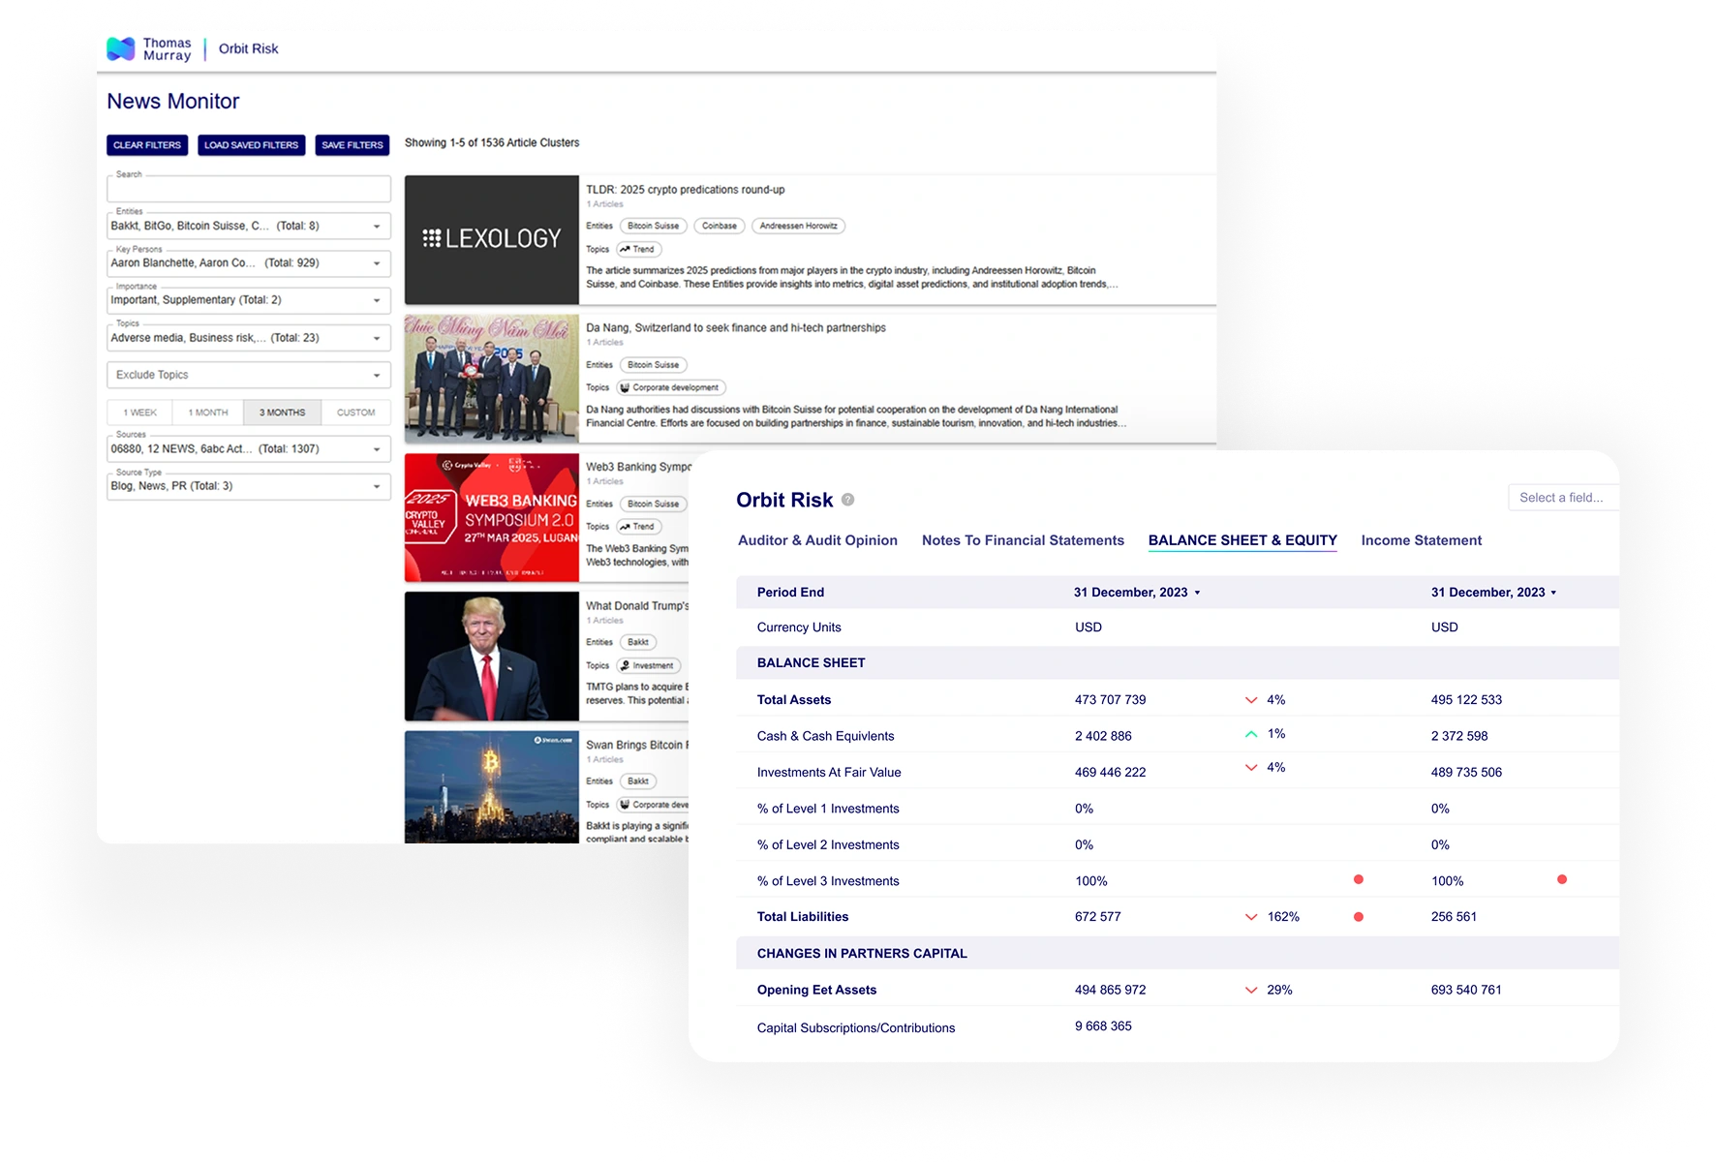This screenshot has width=1717, height=1163.
Task: Switch to Income Statement tab
Action: 1421,540
